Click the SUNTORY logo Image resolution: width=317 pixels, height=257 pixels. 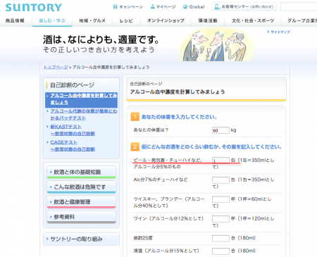click(x=34, y=8)
